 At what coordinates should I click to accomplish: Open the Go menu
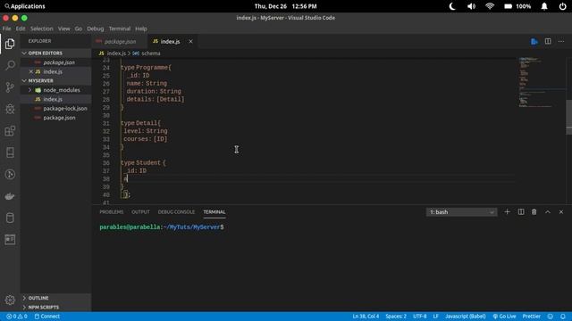point(79,29)
